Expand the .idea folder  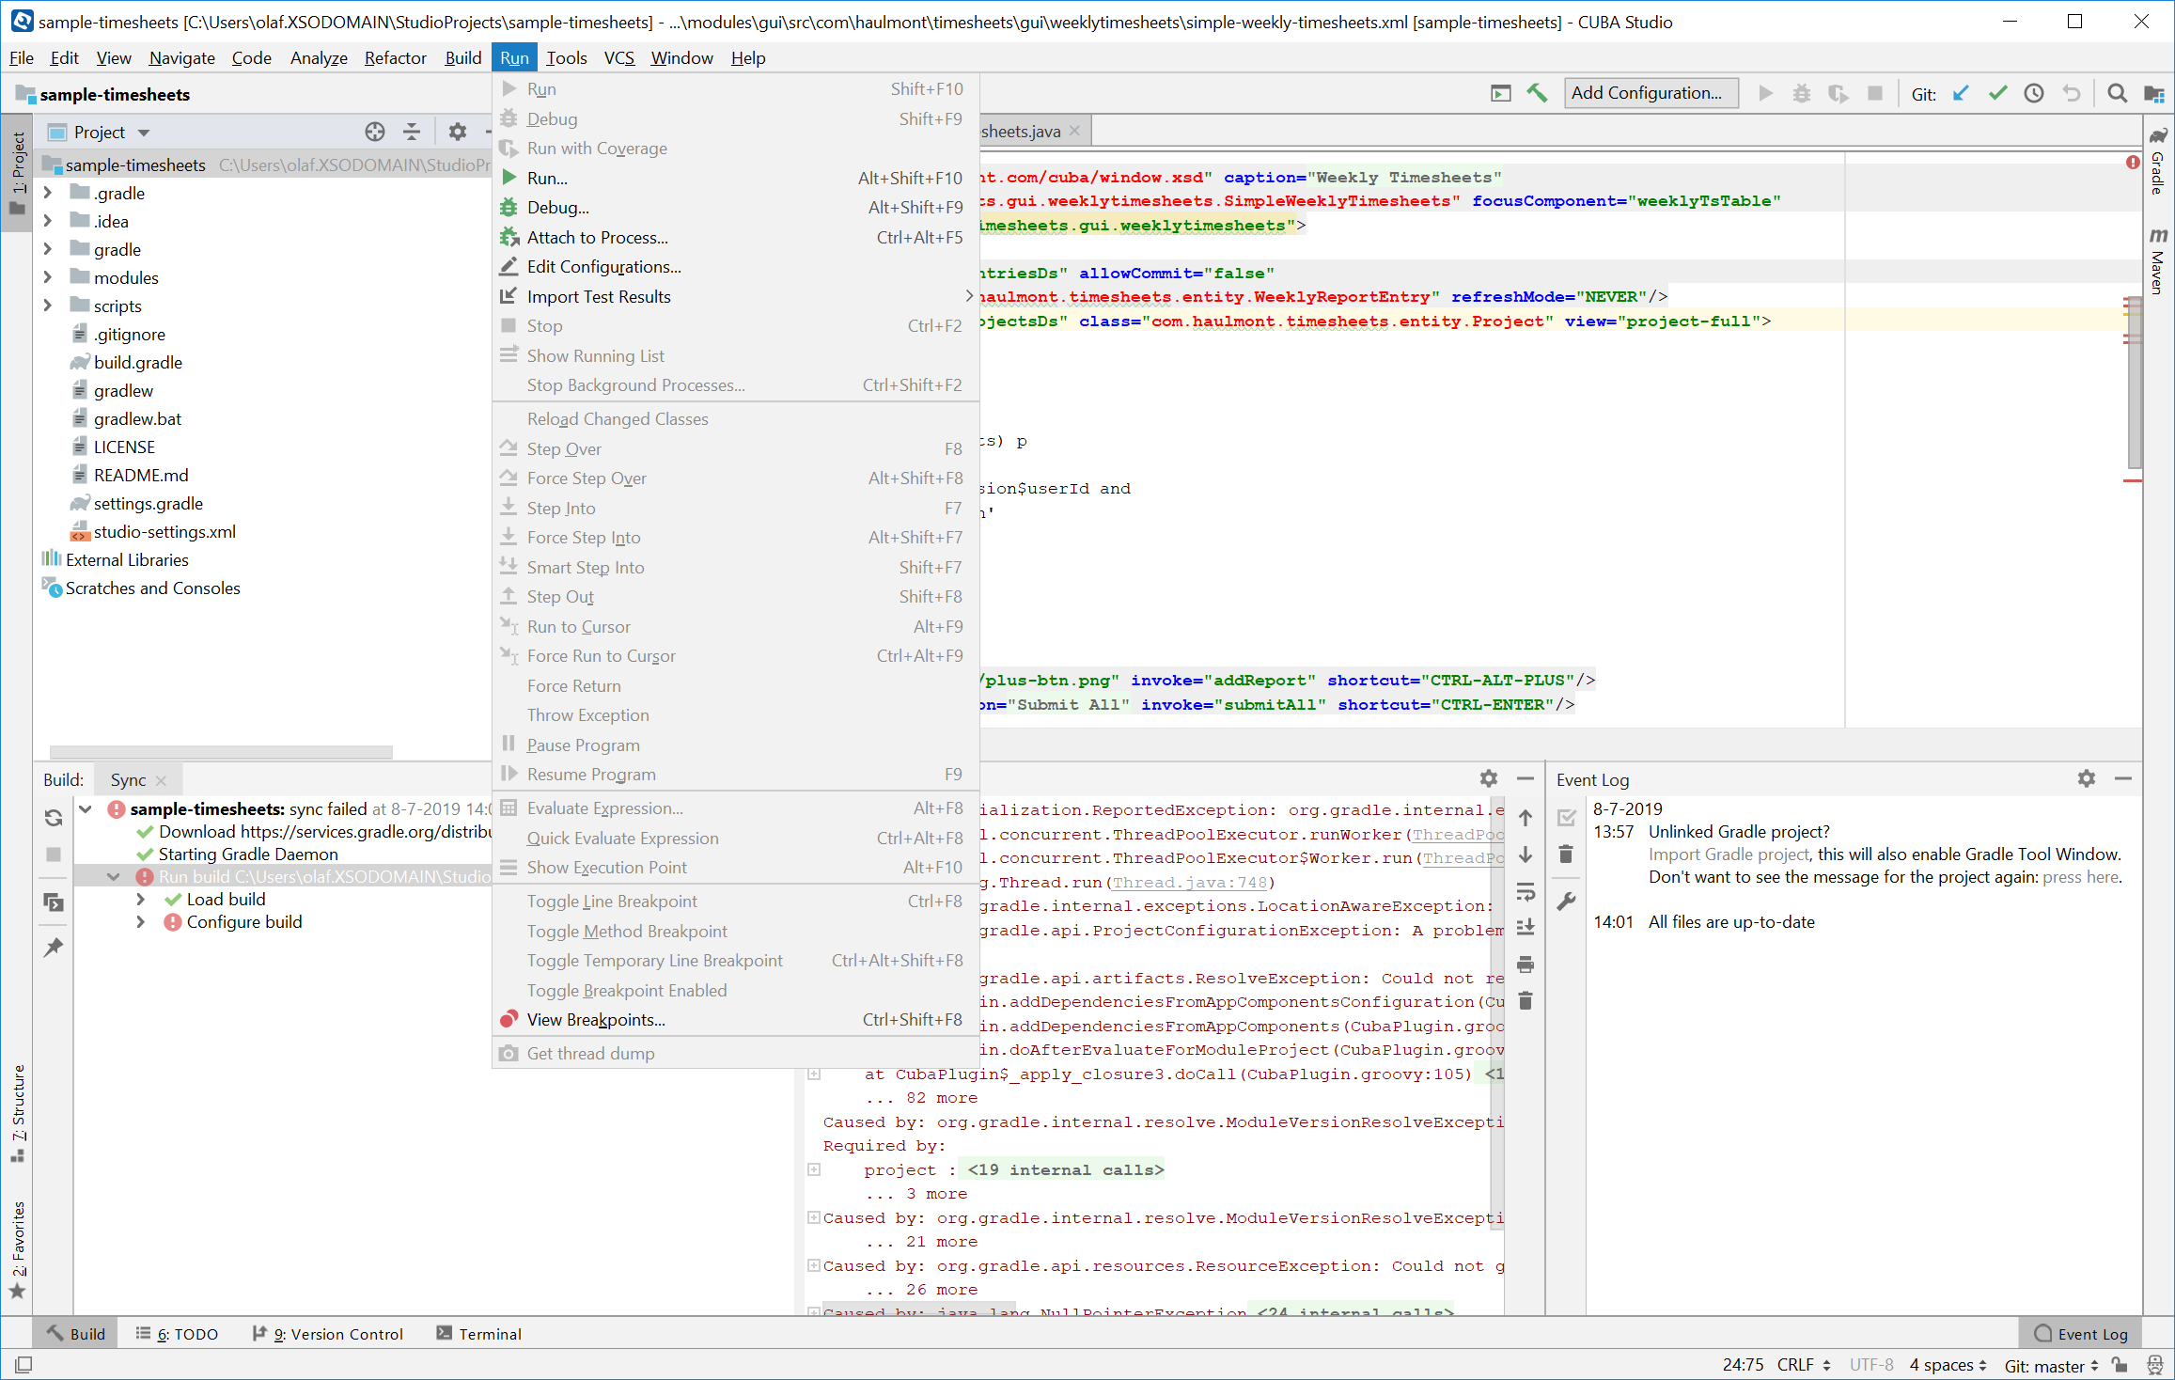coord(47,221)
